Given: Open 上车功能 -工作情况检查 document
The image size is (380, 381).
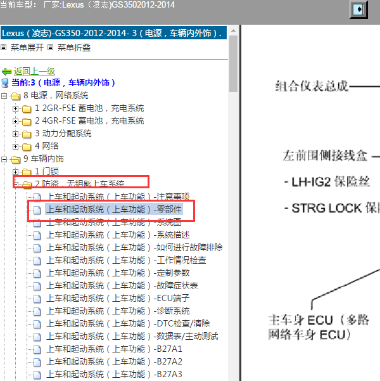Looking at the screenshot, I should coord(126,260).
